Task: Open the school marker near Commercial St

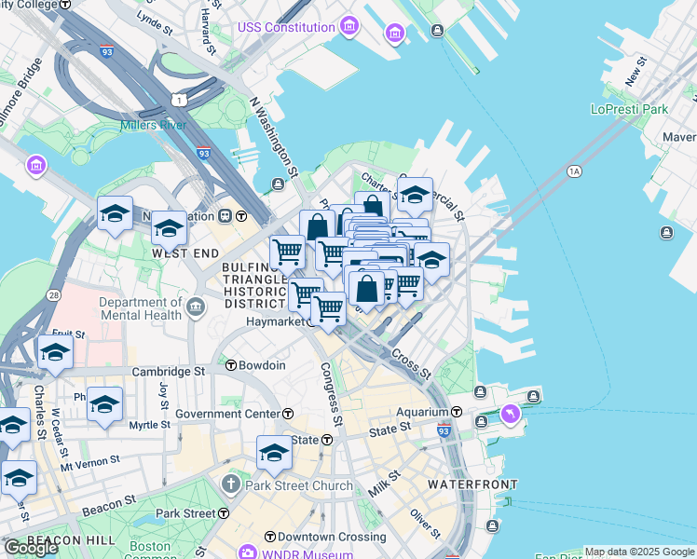Action: [416, 196]
